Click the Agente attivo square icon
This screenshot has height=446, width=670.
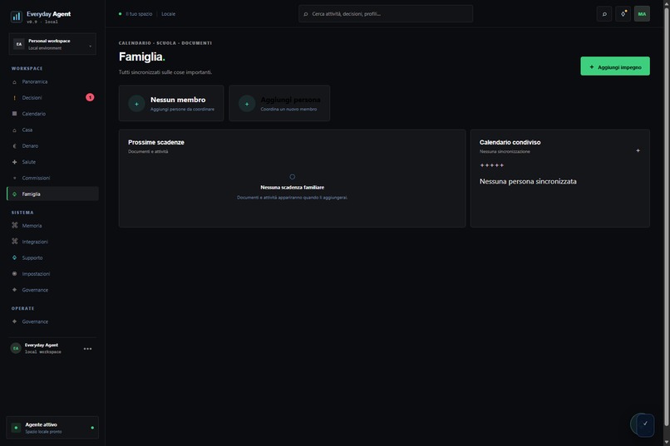[x=17, y=428]
